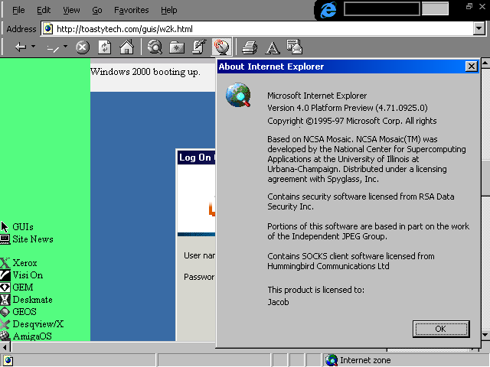This screenshot has height=367, width=490.
Task: Close the About Internet Explorer dialog
Action: [472, 67]
